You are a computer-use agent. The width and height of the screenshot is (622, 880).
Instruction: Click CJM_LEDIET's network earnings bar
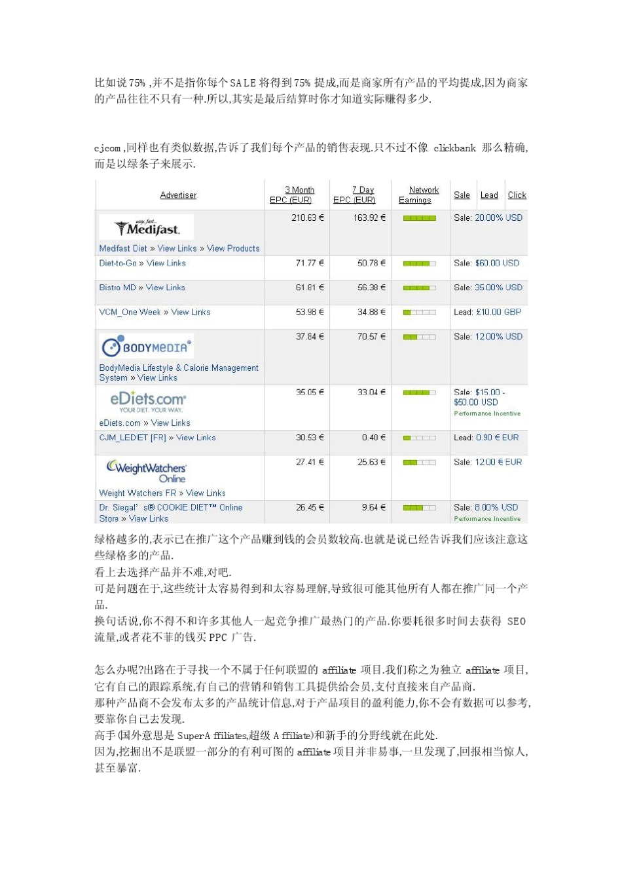tap(420, 438)
